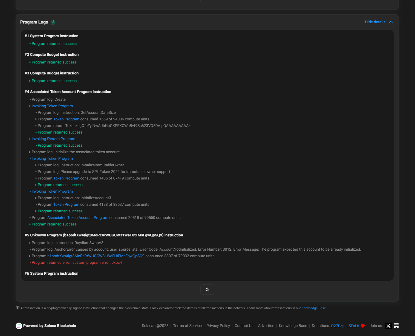Screen dimensions: 415x336
Task: Select the #3 Compute Budget instruction header
Action: coord(51,73)
